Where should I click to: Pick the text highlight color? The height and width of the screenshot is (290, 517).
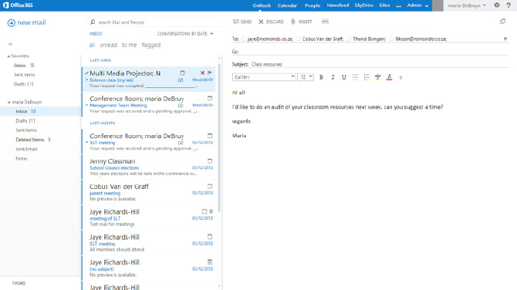(378, 77)
